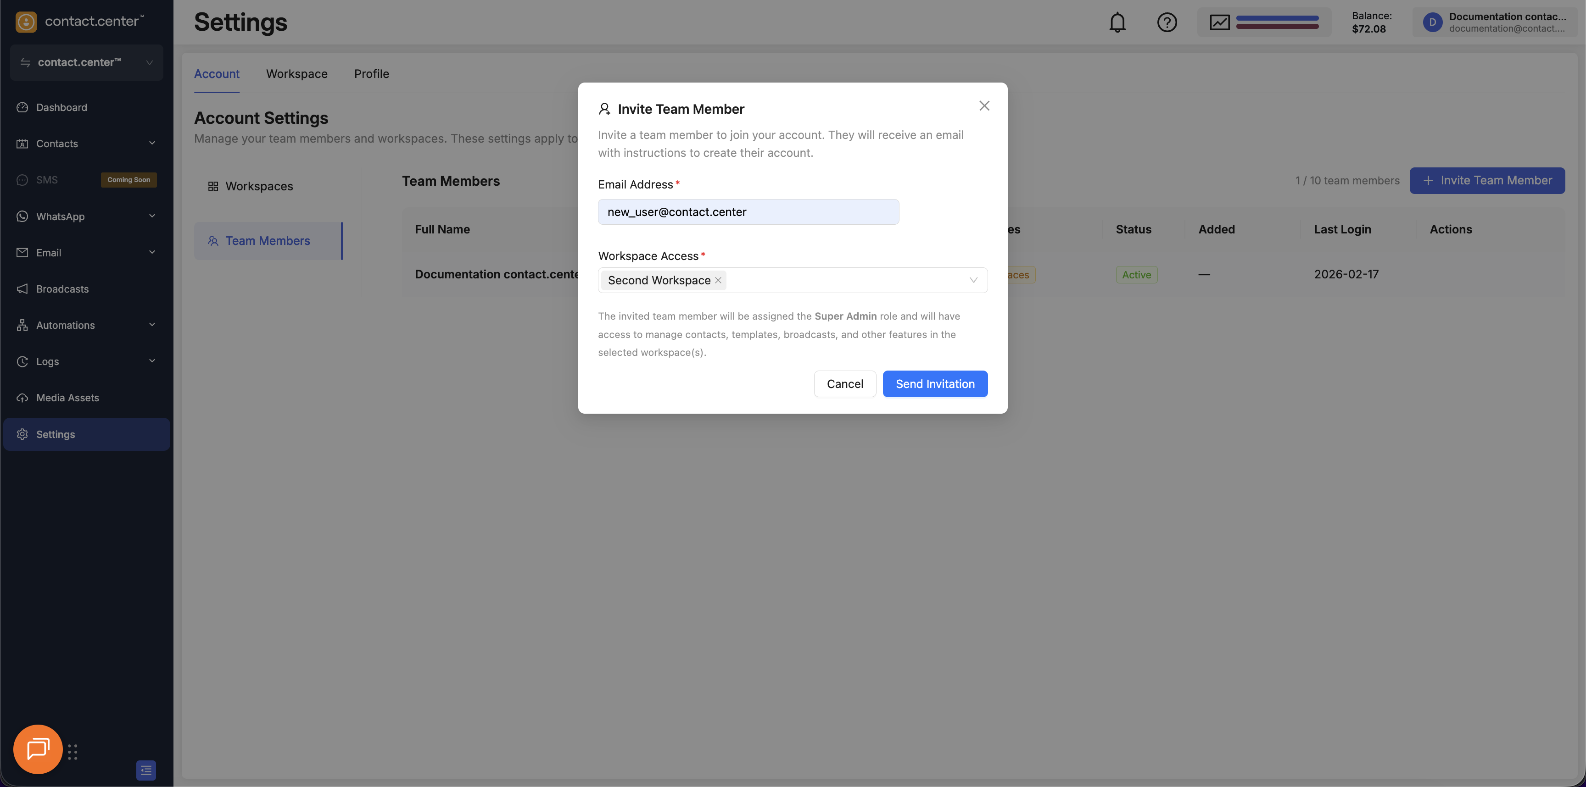1586x787 pixels.
Task: Click the Broadcasts megaphone icon
Action: [x=23, y=288]
